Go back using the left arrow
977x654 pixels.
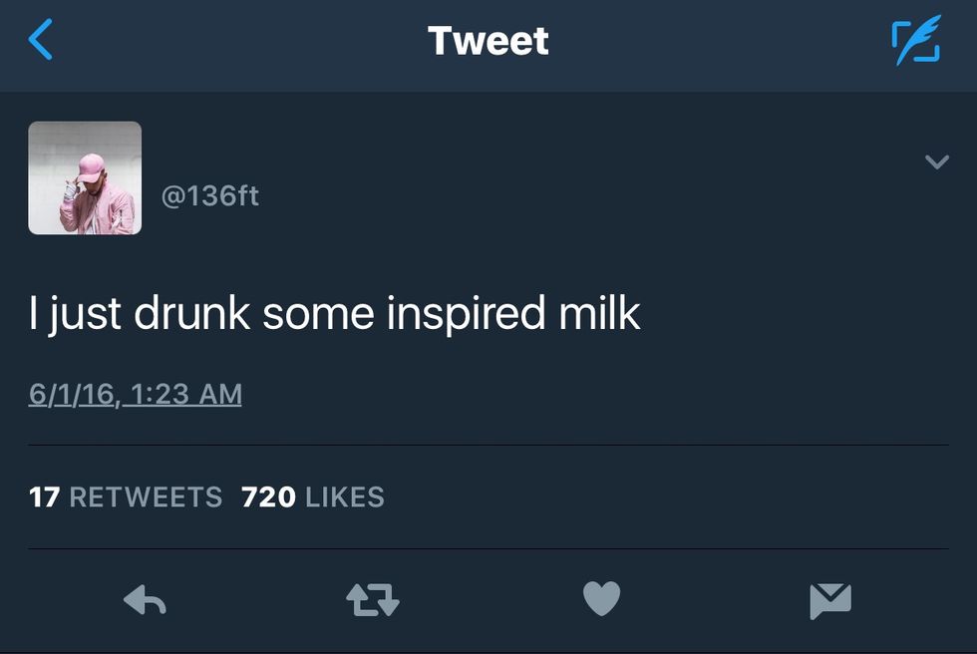point(41,41)
